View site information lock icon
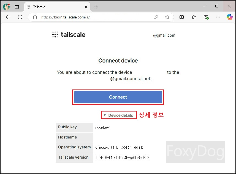236x174 pixels. pyautogui.click(x=35, y=17)
